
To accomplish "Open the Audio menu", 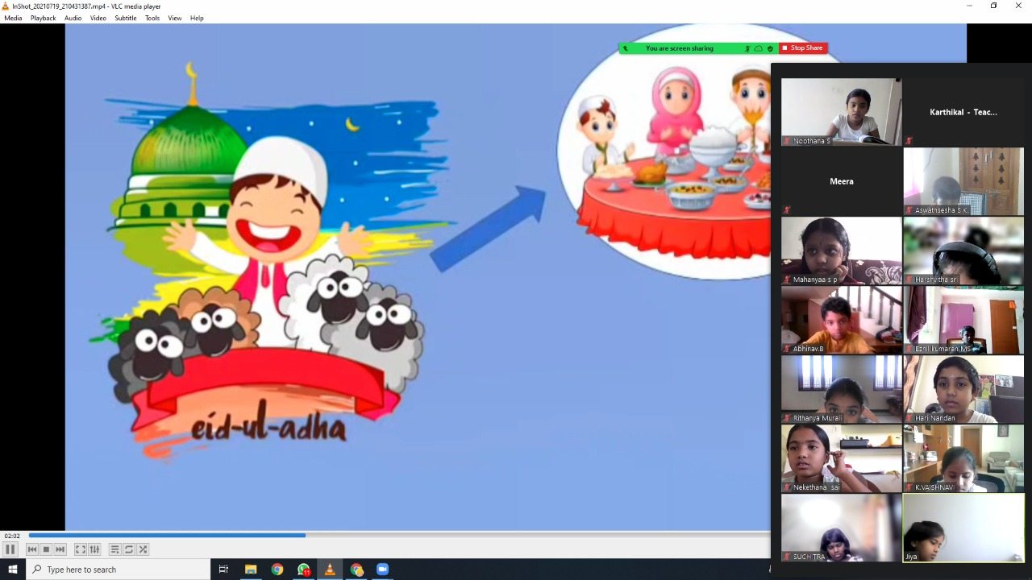I will coord(73,18).
